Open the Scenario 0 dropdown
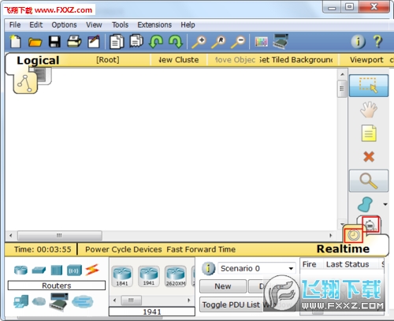The width and height of the screenshot is (394, 321). pos(256,268)
